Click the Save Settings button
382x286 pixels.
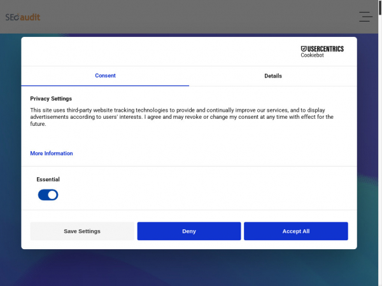tap(82, 231)
